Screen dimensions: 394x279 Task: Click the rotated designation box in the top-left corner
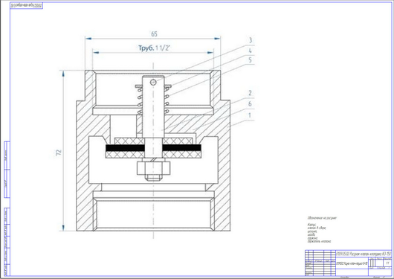tap(26, 5)
